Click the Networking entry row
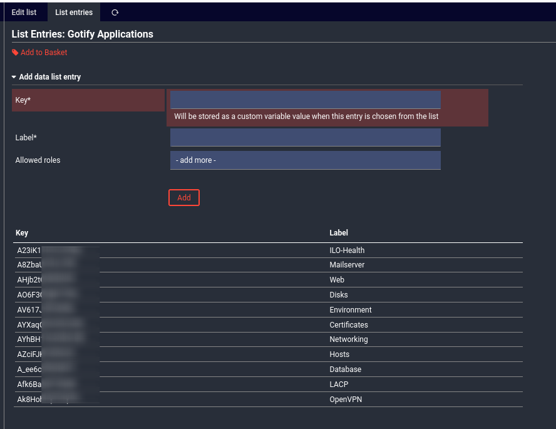 tap(349, 339)
